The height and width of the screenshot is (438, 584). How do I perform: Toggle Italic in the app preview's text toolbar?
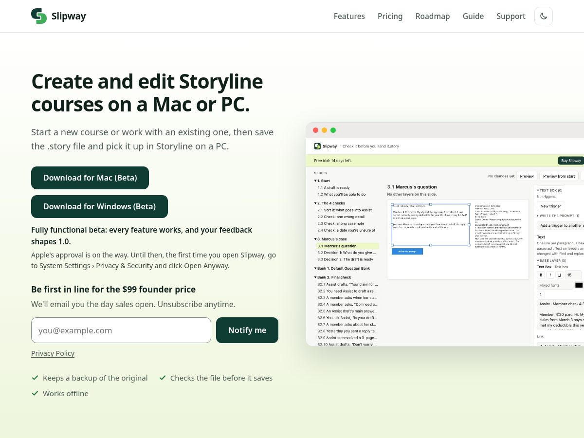[x=550, y=275]
